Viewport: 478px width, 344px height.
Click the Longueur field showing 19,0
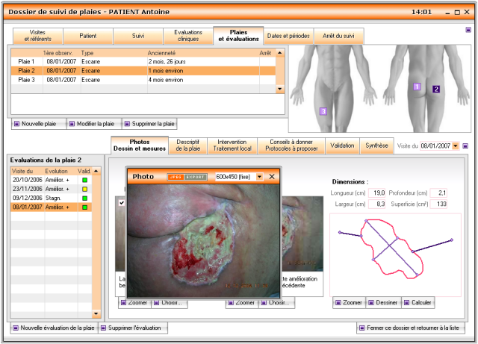[376, 193]
